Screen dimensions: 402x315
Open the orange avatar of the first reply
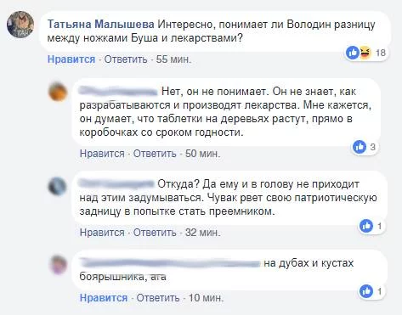pos(58,92)
